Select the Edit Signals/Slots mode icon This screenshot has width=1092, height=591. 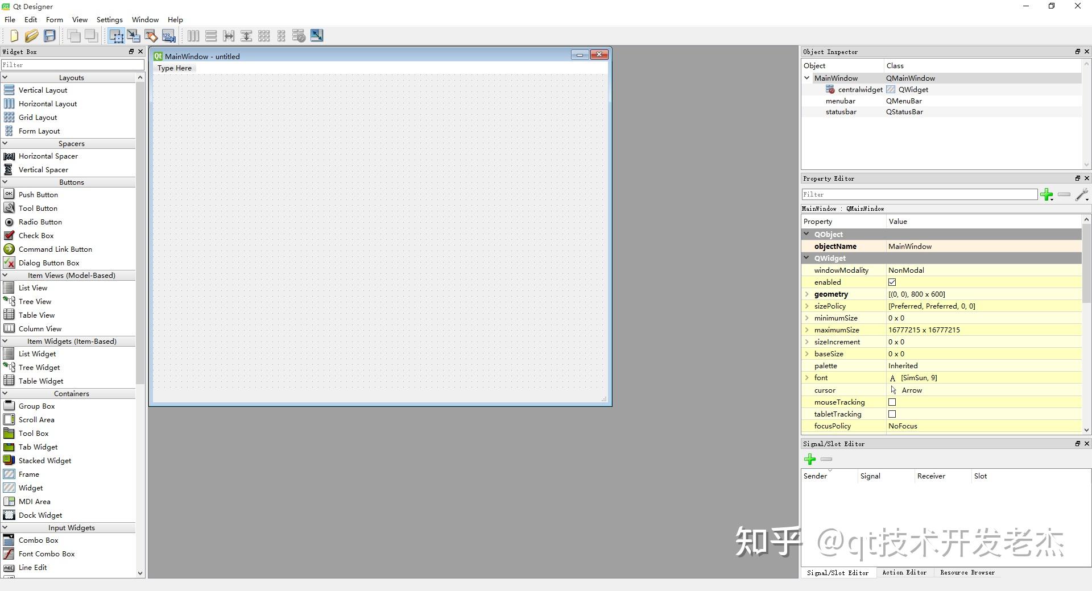(x=134, y=35)
